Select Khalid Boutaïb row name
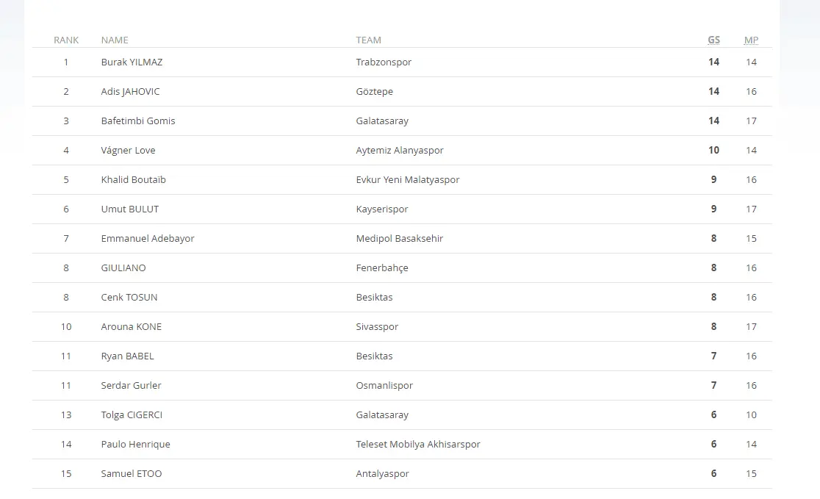Viewport: 820px width, 499px height. 134,179
